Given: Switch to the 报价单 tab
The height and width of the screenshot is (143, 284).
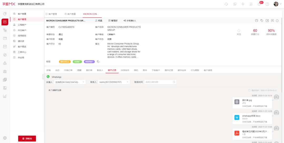Looking at the screenshot, I should coord(89,70).
